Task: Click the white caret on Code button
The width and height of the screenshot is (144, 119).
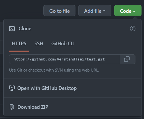Action: click(x=134, y=11)
